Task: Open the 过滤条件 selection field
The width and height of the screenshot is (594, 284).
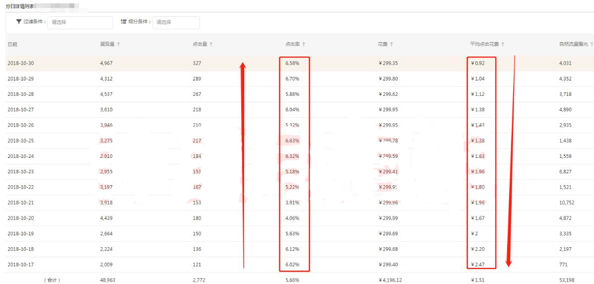Action: pyautogui.click(x=80, y=22)
